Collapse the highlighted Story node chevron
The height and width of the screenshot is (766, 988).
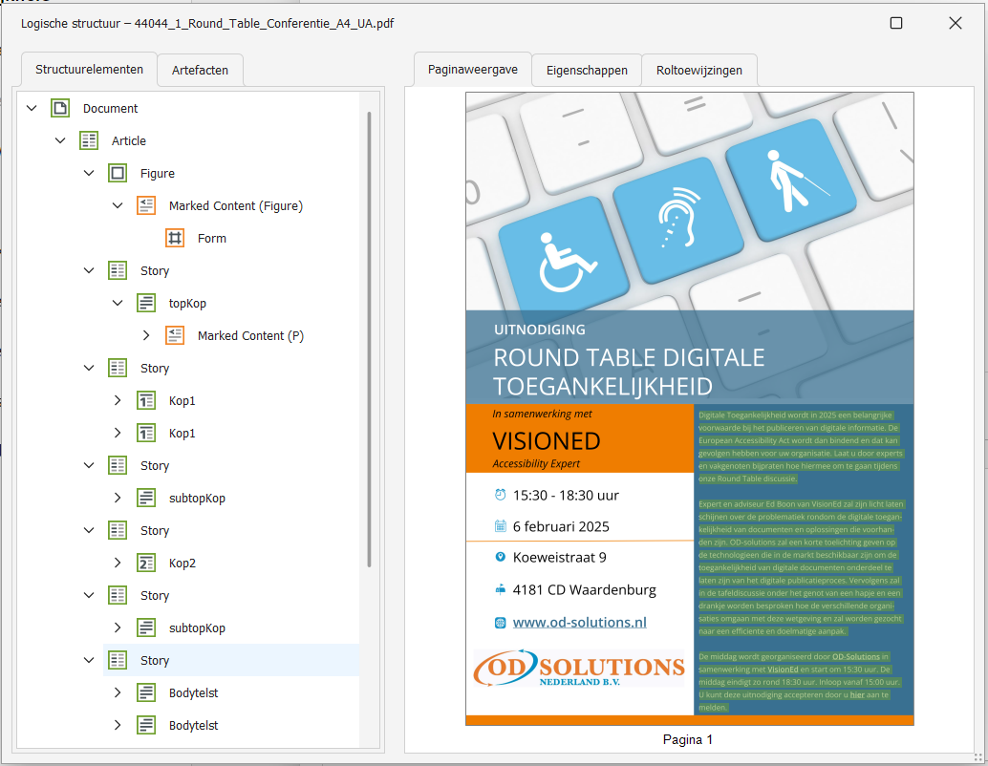pos(89,660)
